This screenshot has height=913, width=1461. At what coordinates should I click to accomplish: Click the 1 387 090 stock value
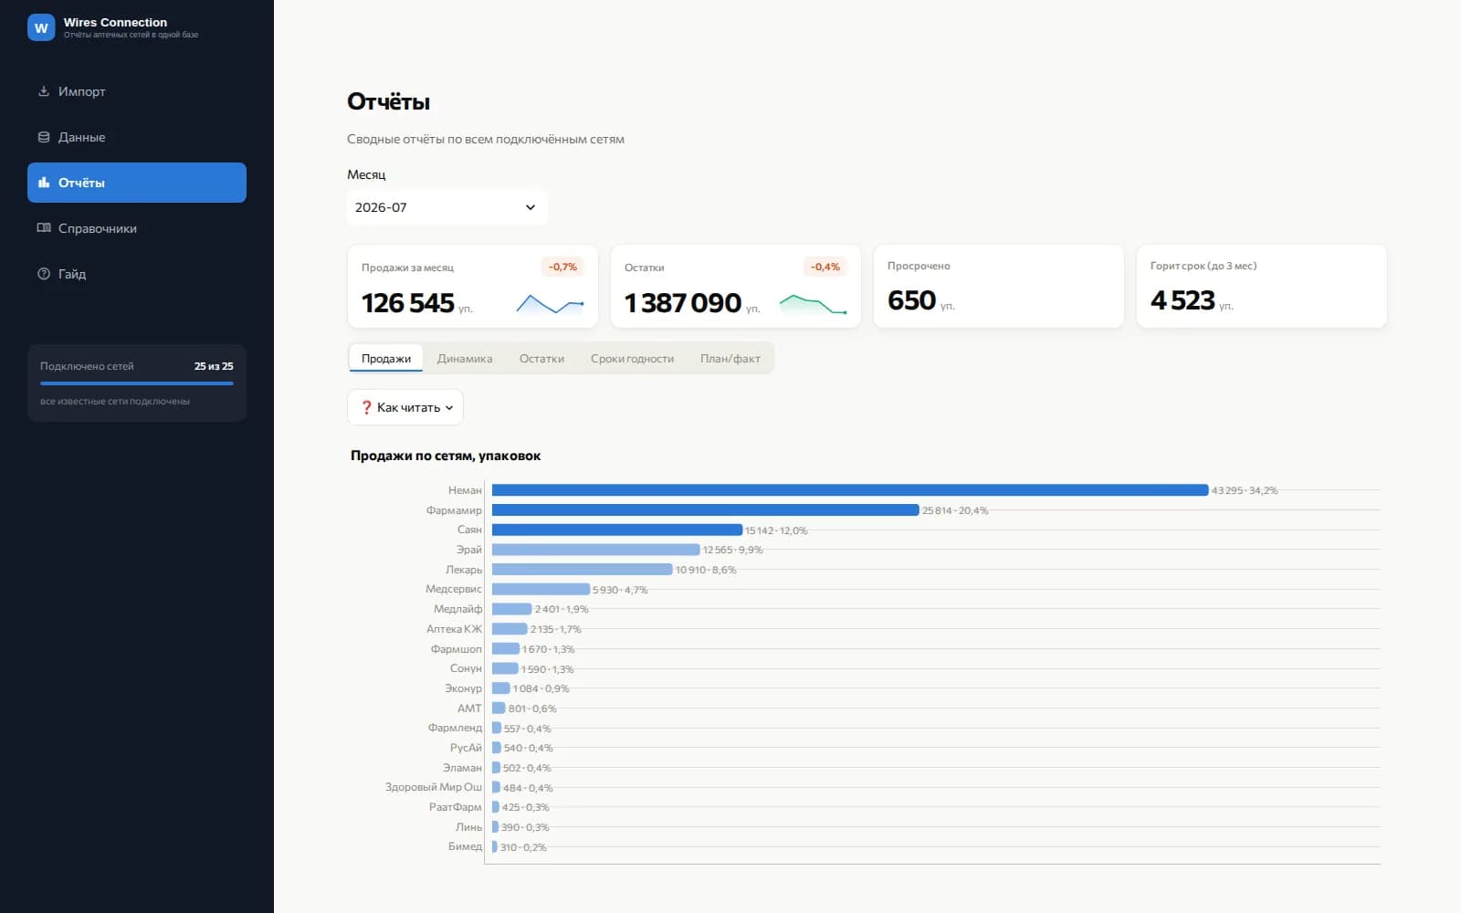pos(683,303)
